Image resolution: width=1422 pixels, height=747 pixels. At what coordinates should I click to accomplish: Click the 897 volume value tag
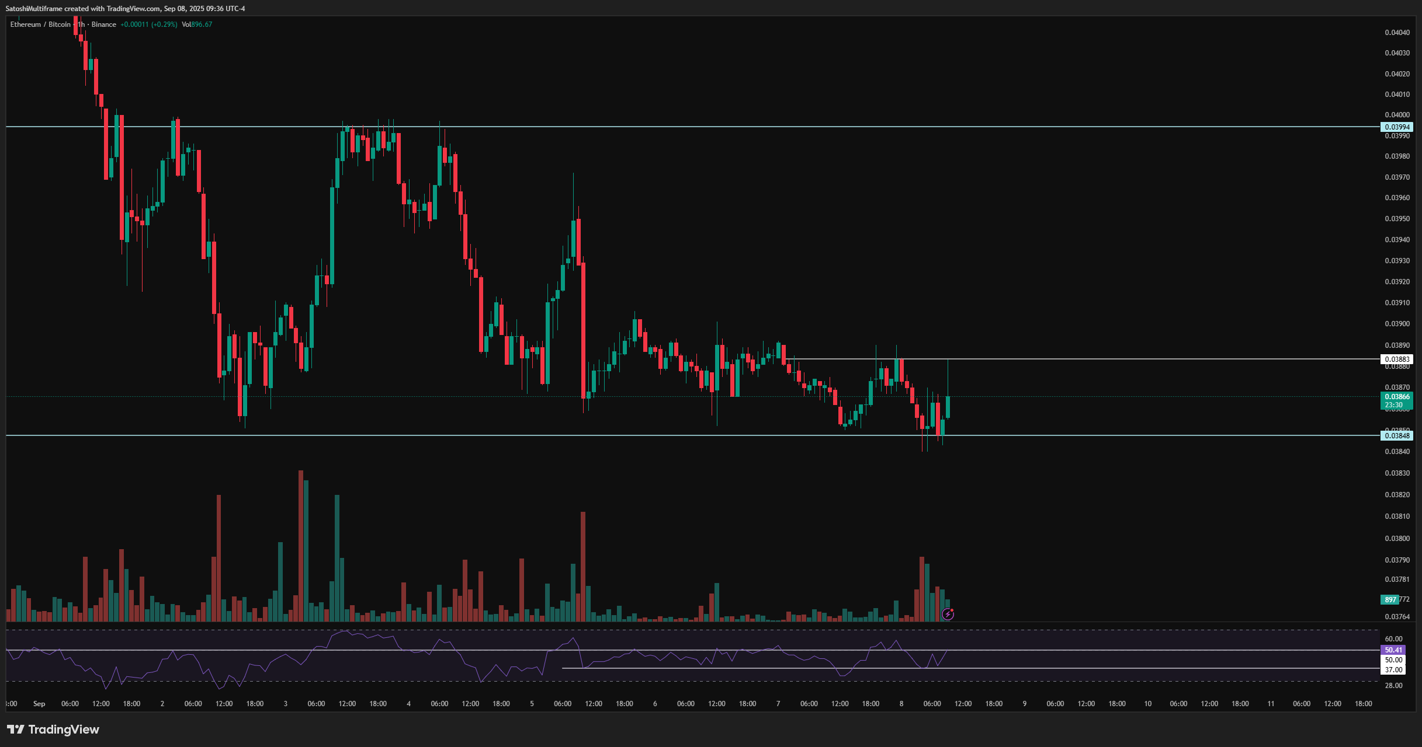(x=1390, y=600)
